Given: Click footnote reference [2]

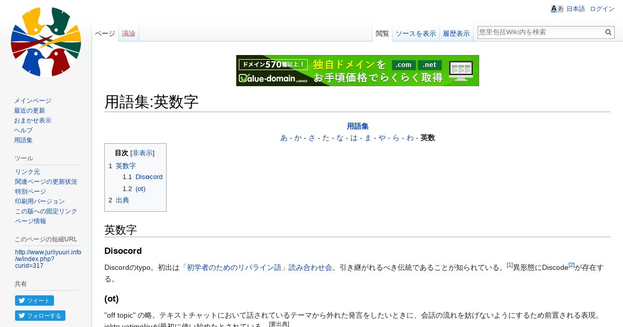Looking at the screenshot, I should (x=572, y=265).
